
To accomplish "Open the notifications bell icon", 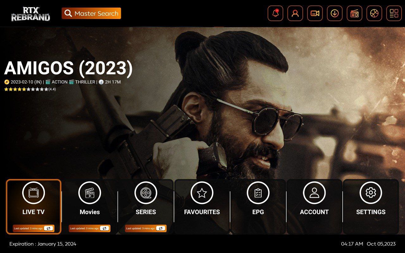I will coord(275,14).
